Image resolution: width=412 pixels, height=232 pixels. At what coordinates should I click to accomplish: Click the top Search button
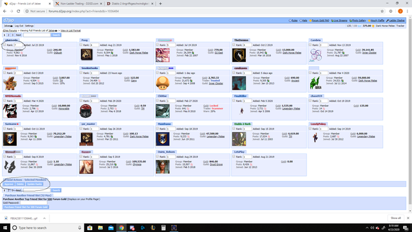point(56,35)
